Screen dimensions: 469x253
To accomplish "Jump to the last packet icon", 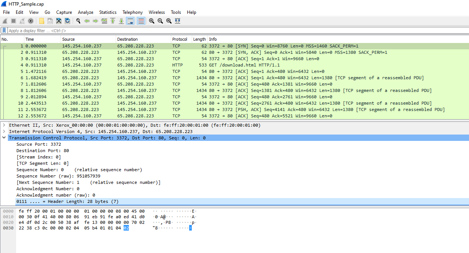I will point(121,21).
